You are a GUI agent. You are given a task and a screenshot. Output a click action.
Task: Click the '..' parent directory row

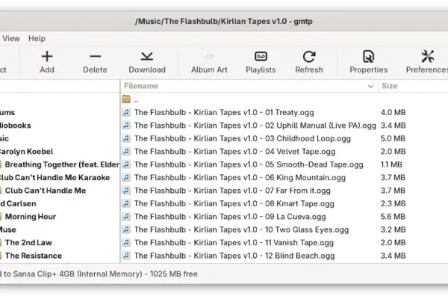pos(284,99)
